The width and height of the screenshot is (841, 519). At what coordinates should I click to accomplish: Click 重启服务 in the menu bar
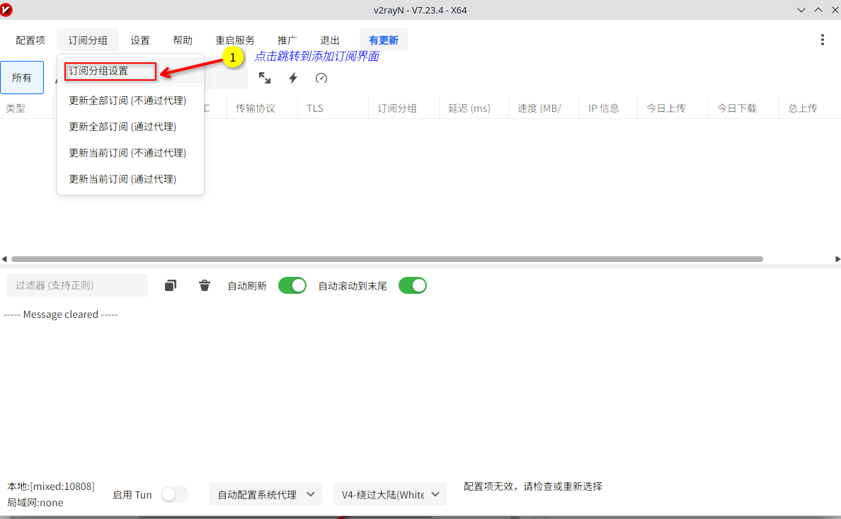pyautogui.click(x=234, y=40)
